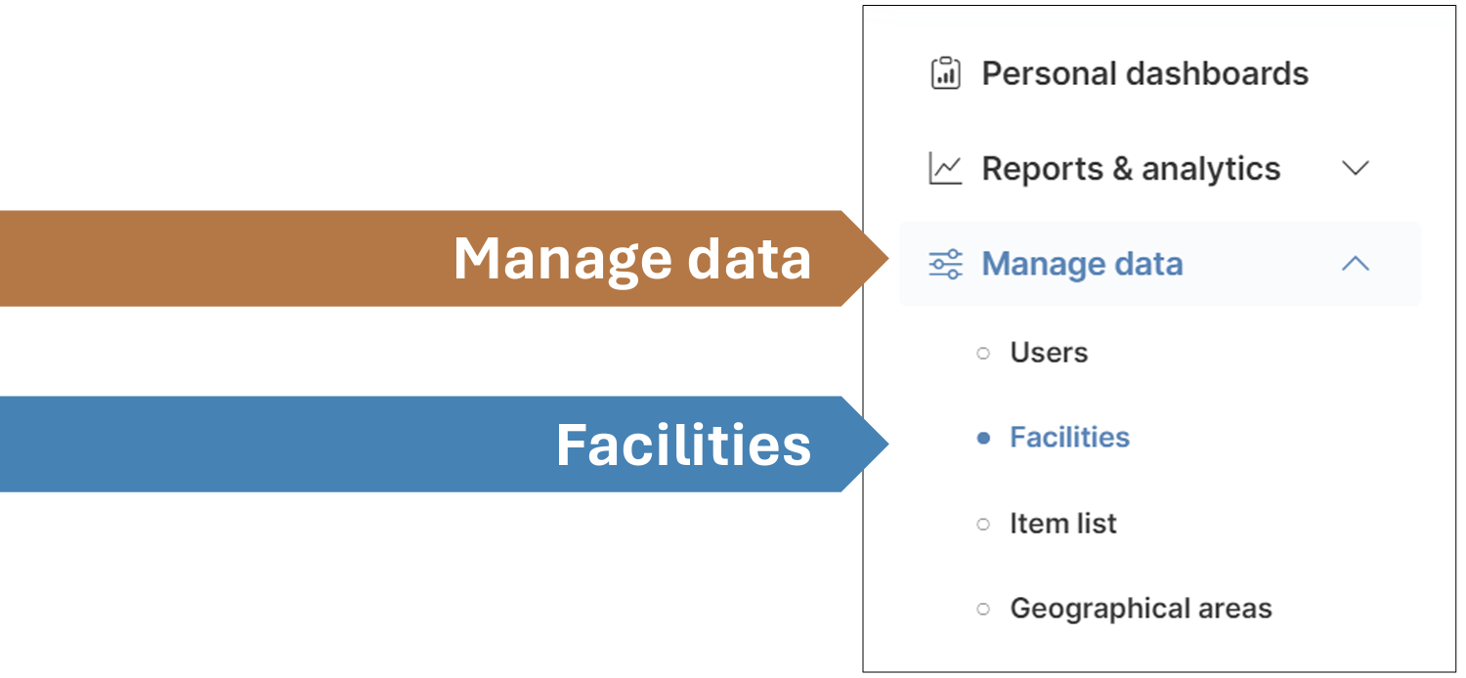This screenshot has height=678, width=1466.
Task: Collapse Manage data using the up chevron
Action: pos(1355,264)
